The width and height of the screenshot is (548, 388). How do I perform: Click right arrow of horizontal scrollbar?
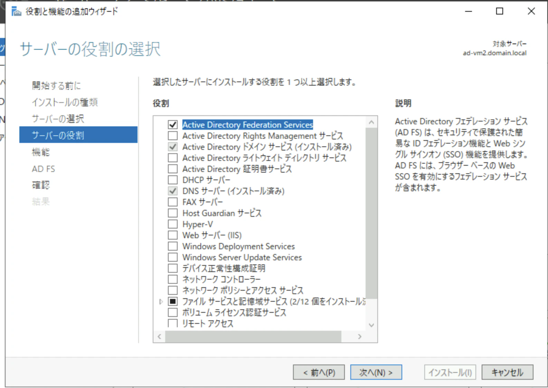tap(360, 337)
